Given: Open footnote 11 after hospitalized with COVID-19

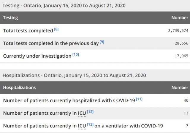Looking at the screenshot, I should pyautogui.click(x=139, y=99).
